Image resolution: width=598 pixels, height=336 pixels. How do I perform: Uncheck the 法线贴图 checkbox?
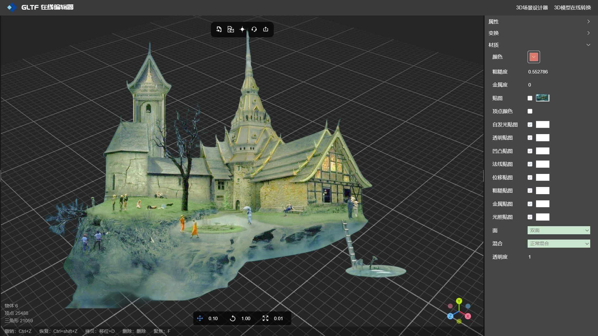[530, 164]
